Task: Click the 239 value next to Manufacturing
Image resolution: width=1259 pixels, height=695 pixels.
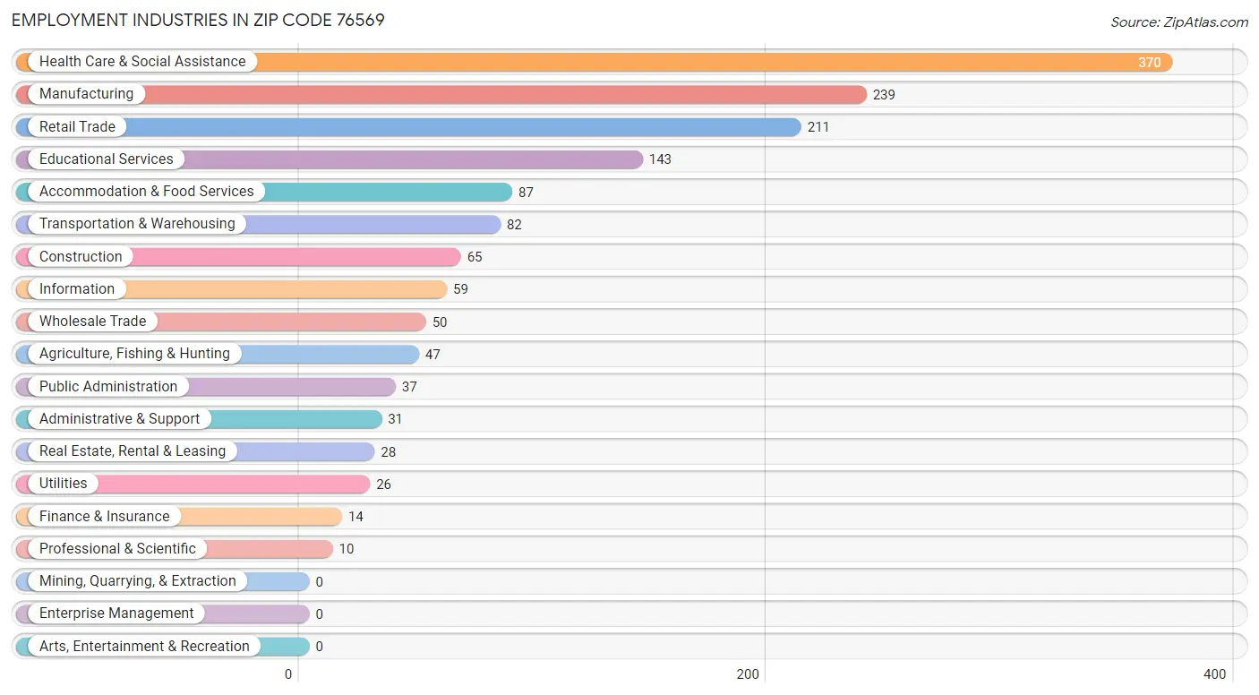Action: (884, 95)
